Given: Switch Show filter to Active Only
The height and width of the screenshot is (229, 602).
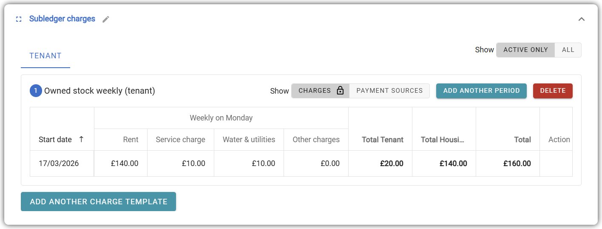Looking at the screenshot, I should click(525, 50).
